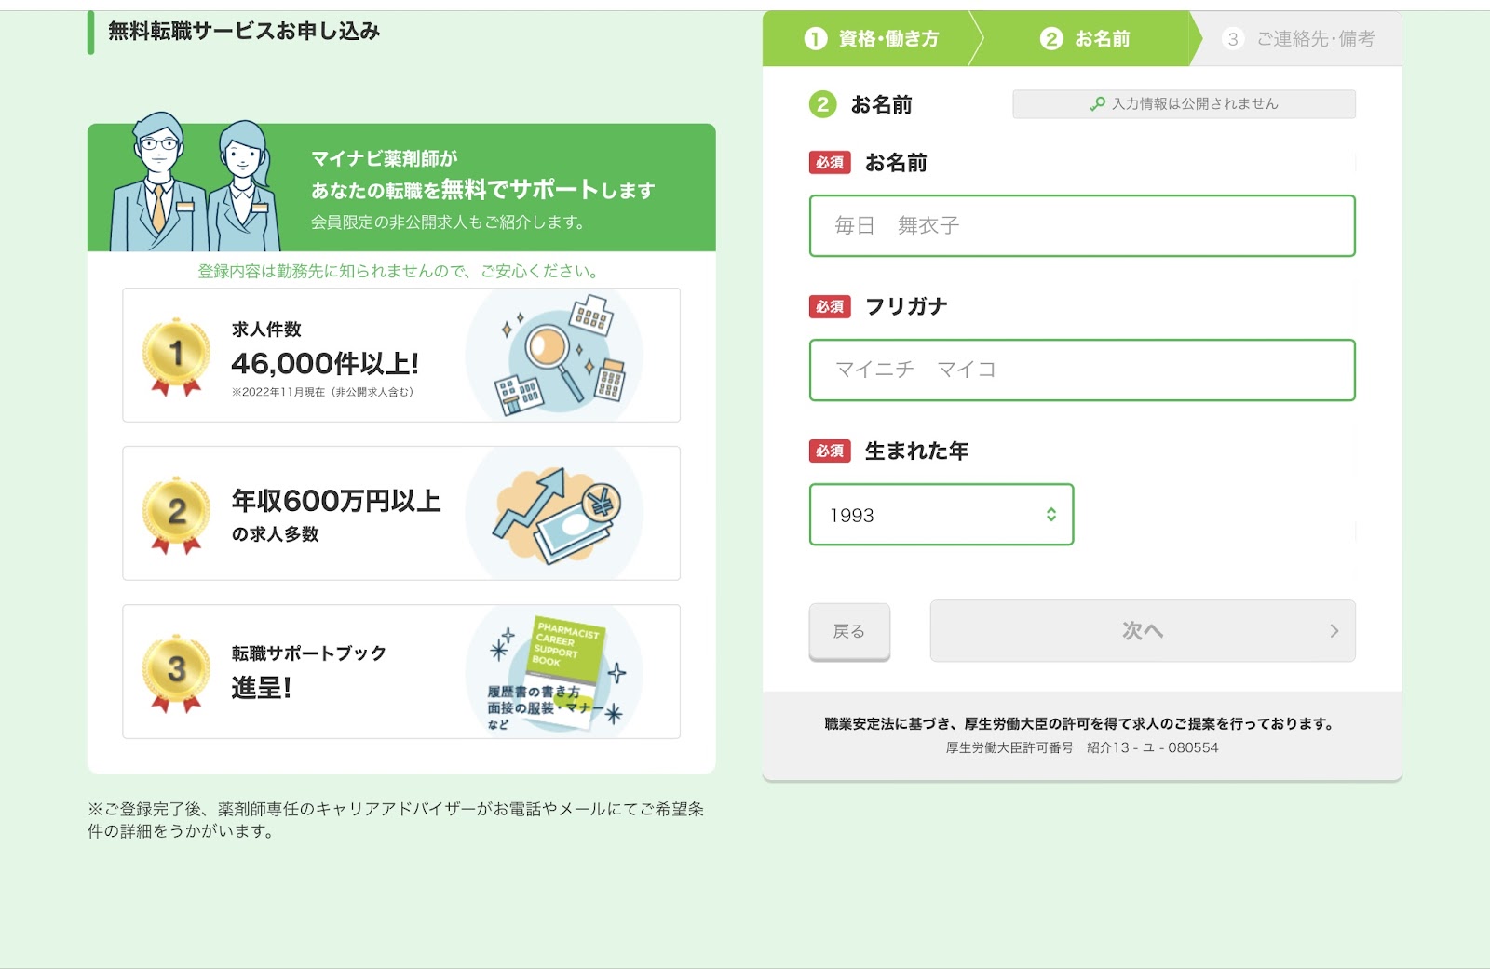Click the 必須 badge next to 生まれた年
The width and height of the screenshot is (1490, 969).
pos(830,451)
